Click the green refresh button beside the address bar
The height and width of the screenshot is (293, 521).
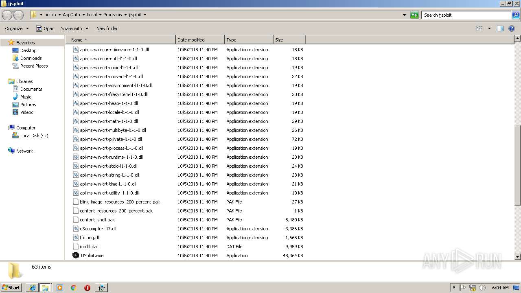[x=414, y=15]
